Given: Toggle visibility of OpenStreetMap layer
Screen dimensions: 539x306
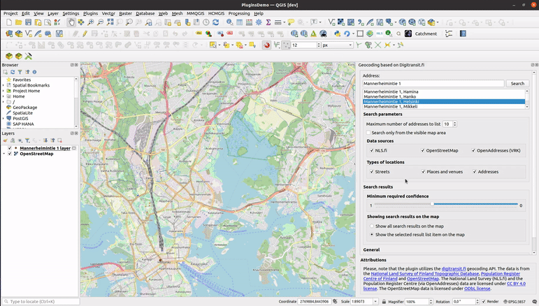Looking at the screenshot, I should click(x=10, y=154).
